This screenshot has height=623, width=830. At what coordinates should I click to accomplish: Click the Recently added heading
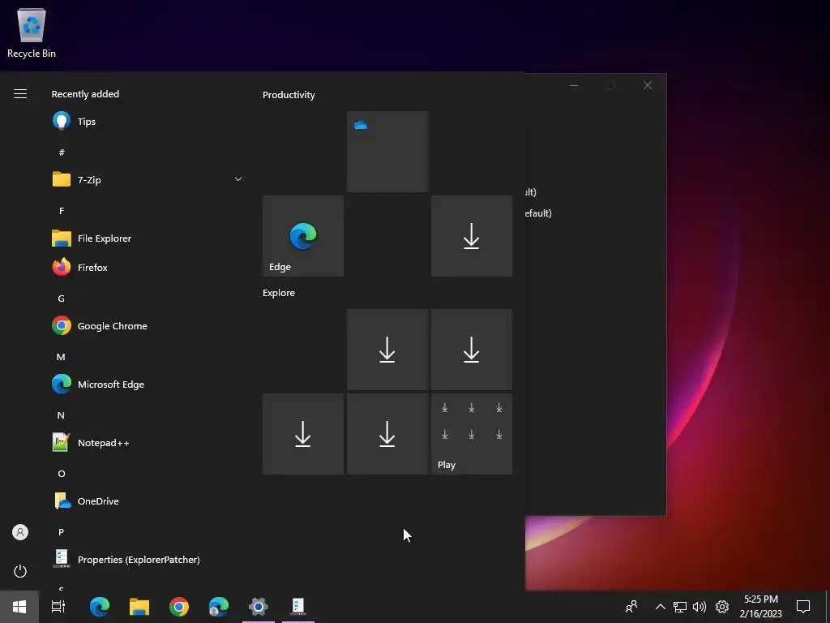[85, 94]
